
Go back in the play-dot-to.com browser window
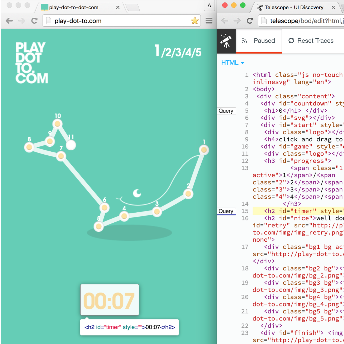coord(9,21)
